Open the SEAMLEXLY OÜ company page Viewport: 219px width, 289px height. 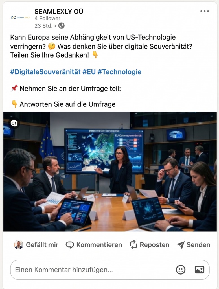tap(59, 11)
